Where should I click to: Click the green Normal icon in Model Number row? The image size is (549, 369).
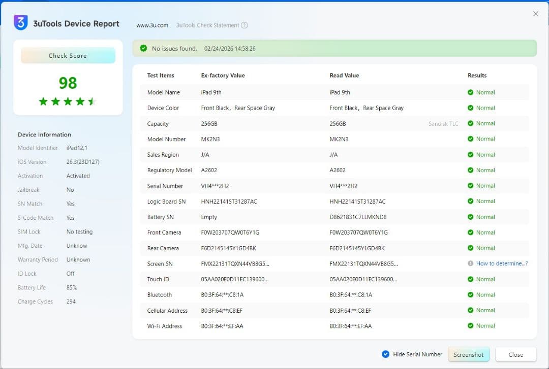(470, 139)
